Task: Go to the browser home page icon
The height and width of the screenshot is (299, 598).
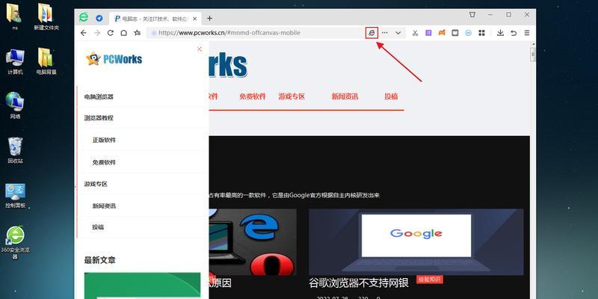Action: point(123,33)
